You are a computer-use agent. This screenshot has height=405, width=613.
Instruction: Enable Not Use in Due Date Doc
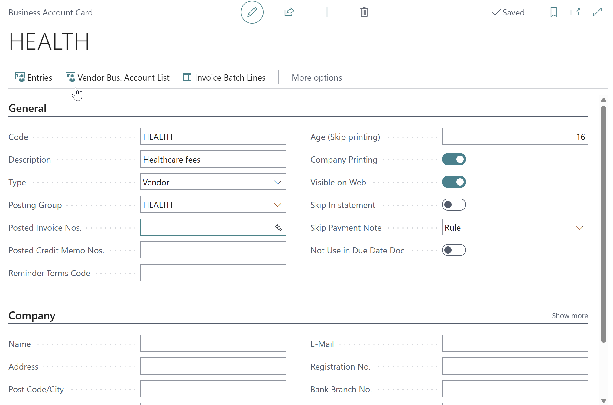[454, 250]
